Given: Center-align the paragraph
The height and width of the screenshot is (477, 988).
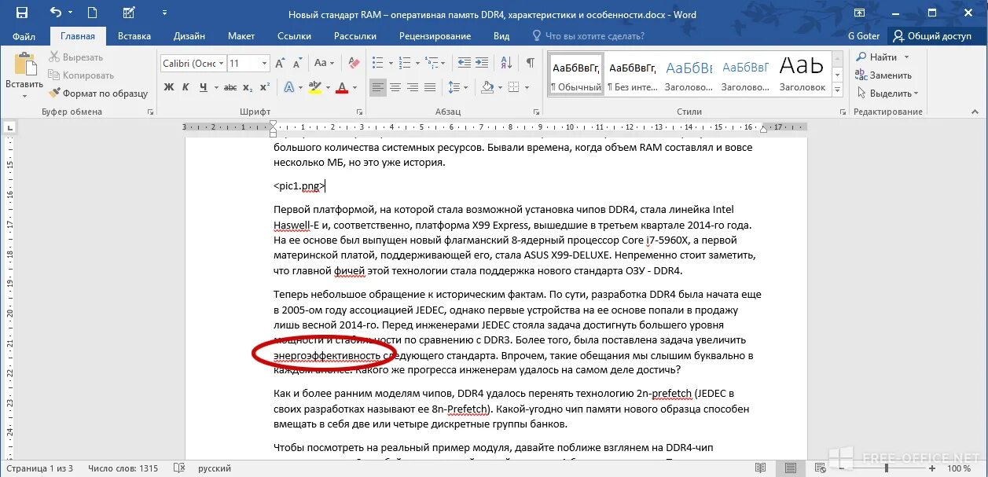Looking at the screenshot, I should point(395,87).
